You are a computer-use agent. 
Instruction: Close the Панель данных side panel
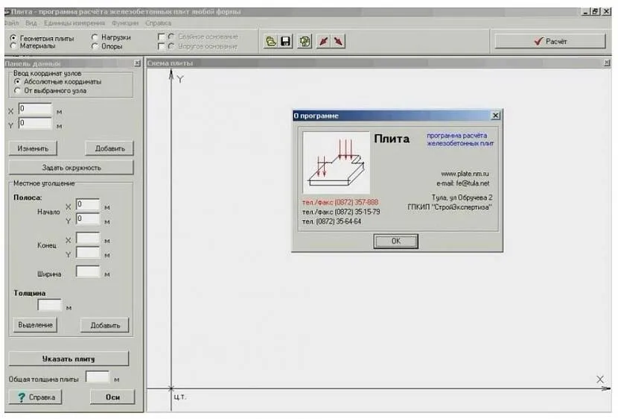[x=137, y=64]
